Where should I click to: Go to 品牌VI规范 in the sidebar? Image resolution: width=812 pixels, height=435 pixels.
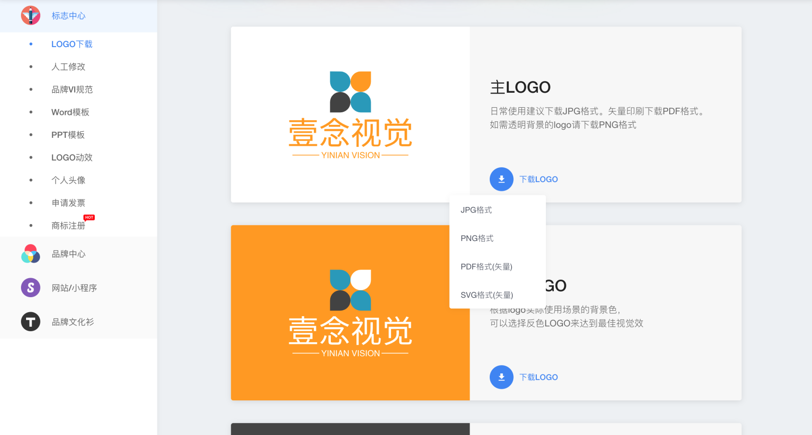pos(72,90)
